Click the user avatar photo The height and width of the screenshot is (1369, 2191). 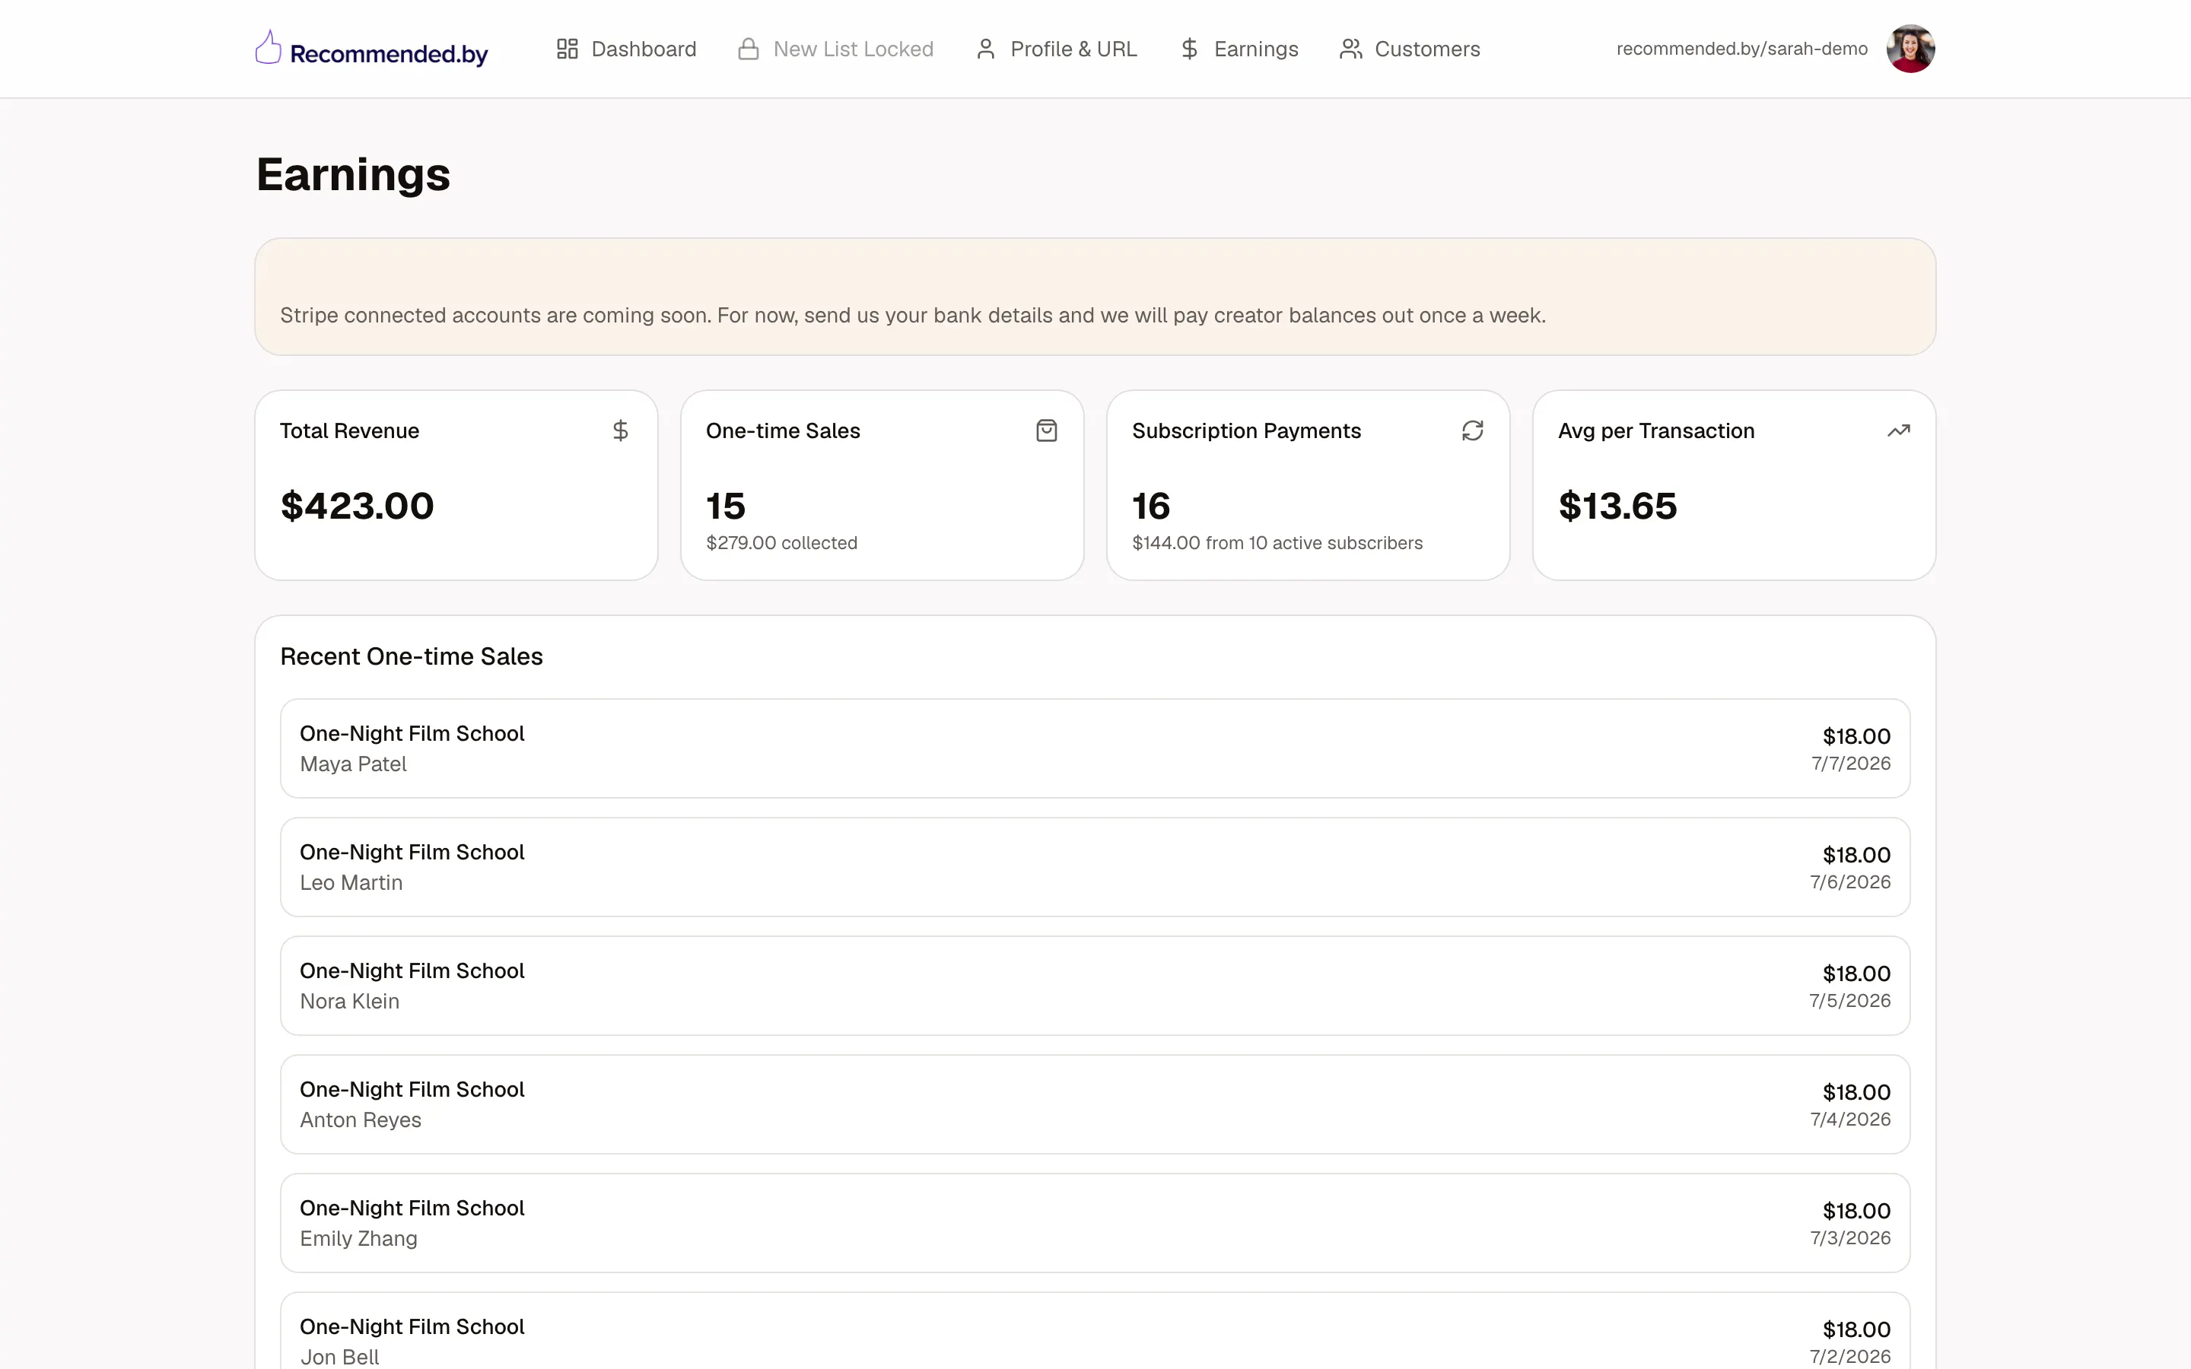1910,49
